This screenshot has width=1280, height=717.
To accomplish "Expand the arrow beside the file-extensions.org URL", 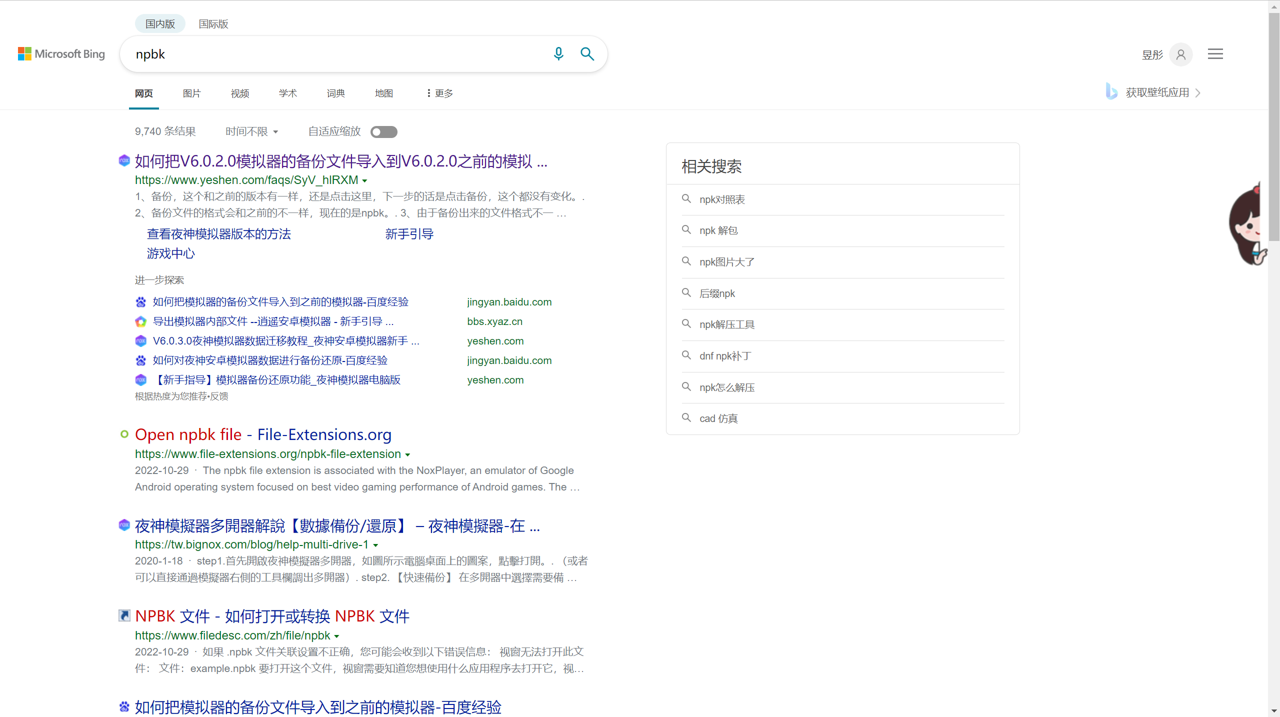I will click(407, 454).
